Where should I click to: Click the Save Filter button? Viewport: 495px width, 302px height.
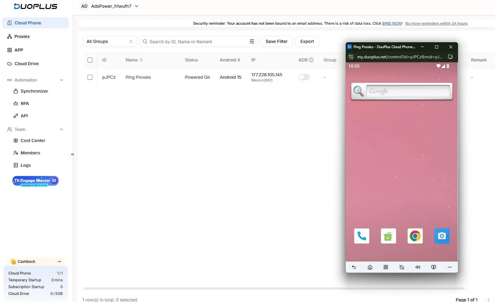coord(276,41)
